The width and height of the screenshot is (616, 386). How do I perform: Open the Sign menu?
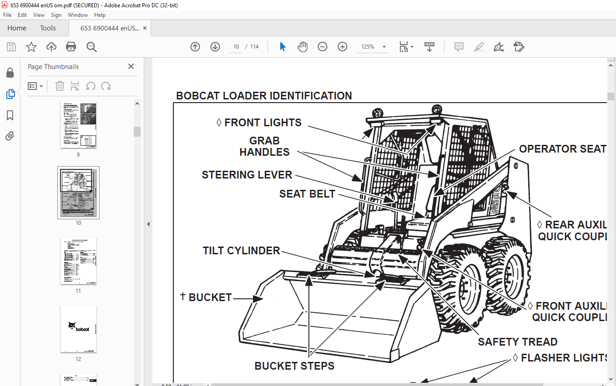tap(56, 15)
